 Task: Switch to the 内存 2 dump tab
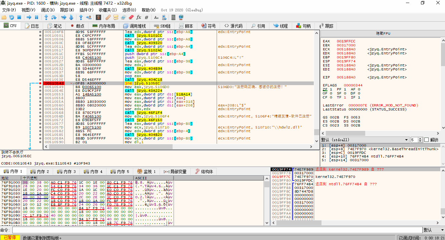40,172
